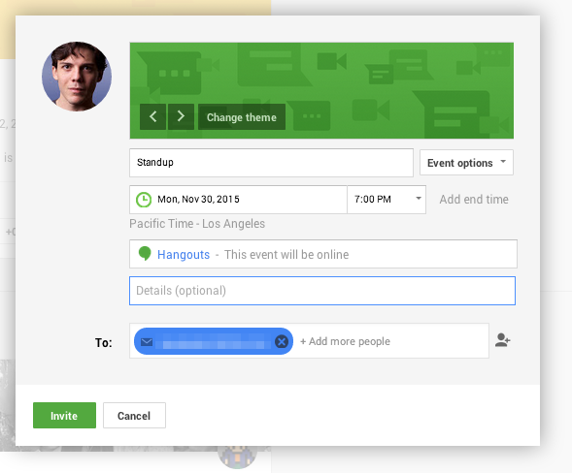
Task: Open the date picker for Mon, Nov 30, 2015
Action: pos(238,200)
